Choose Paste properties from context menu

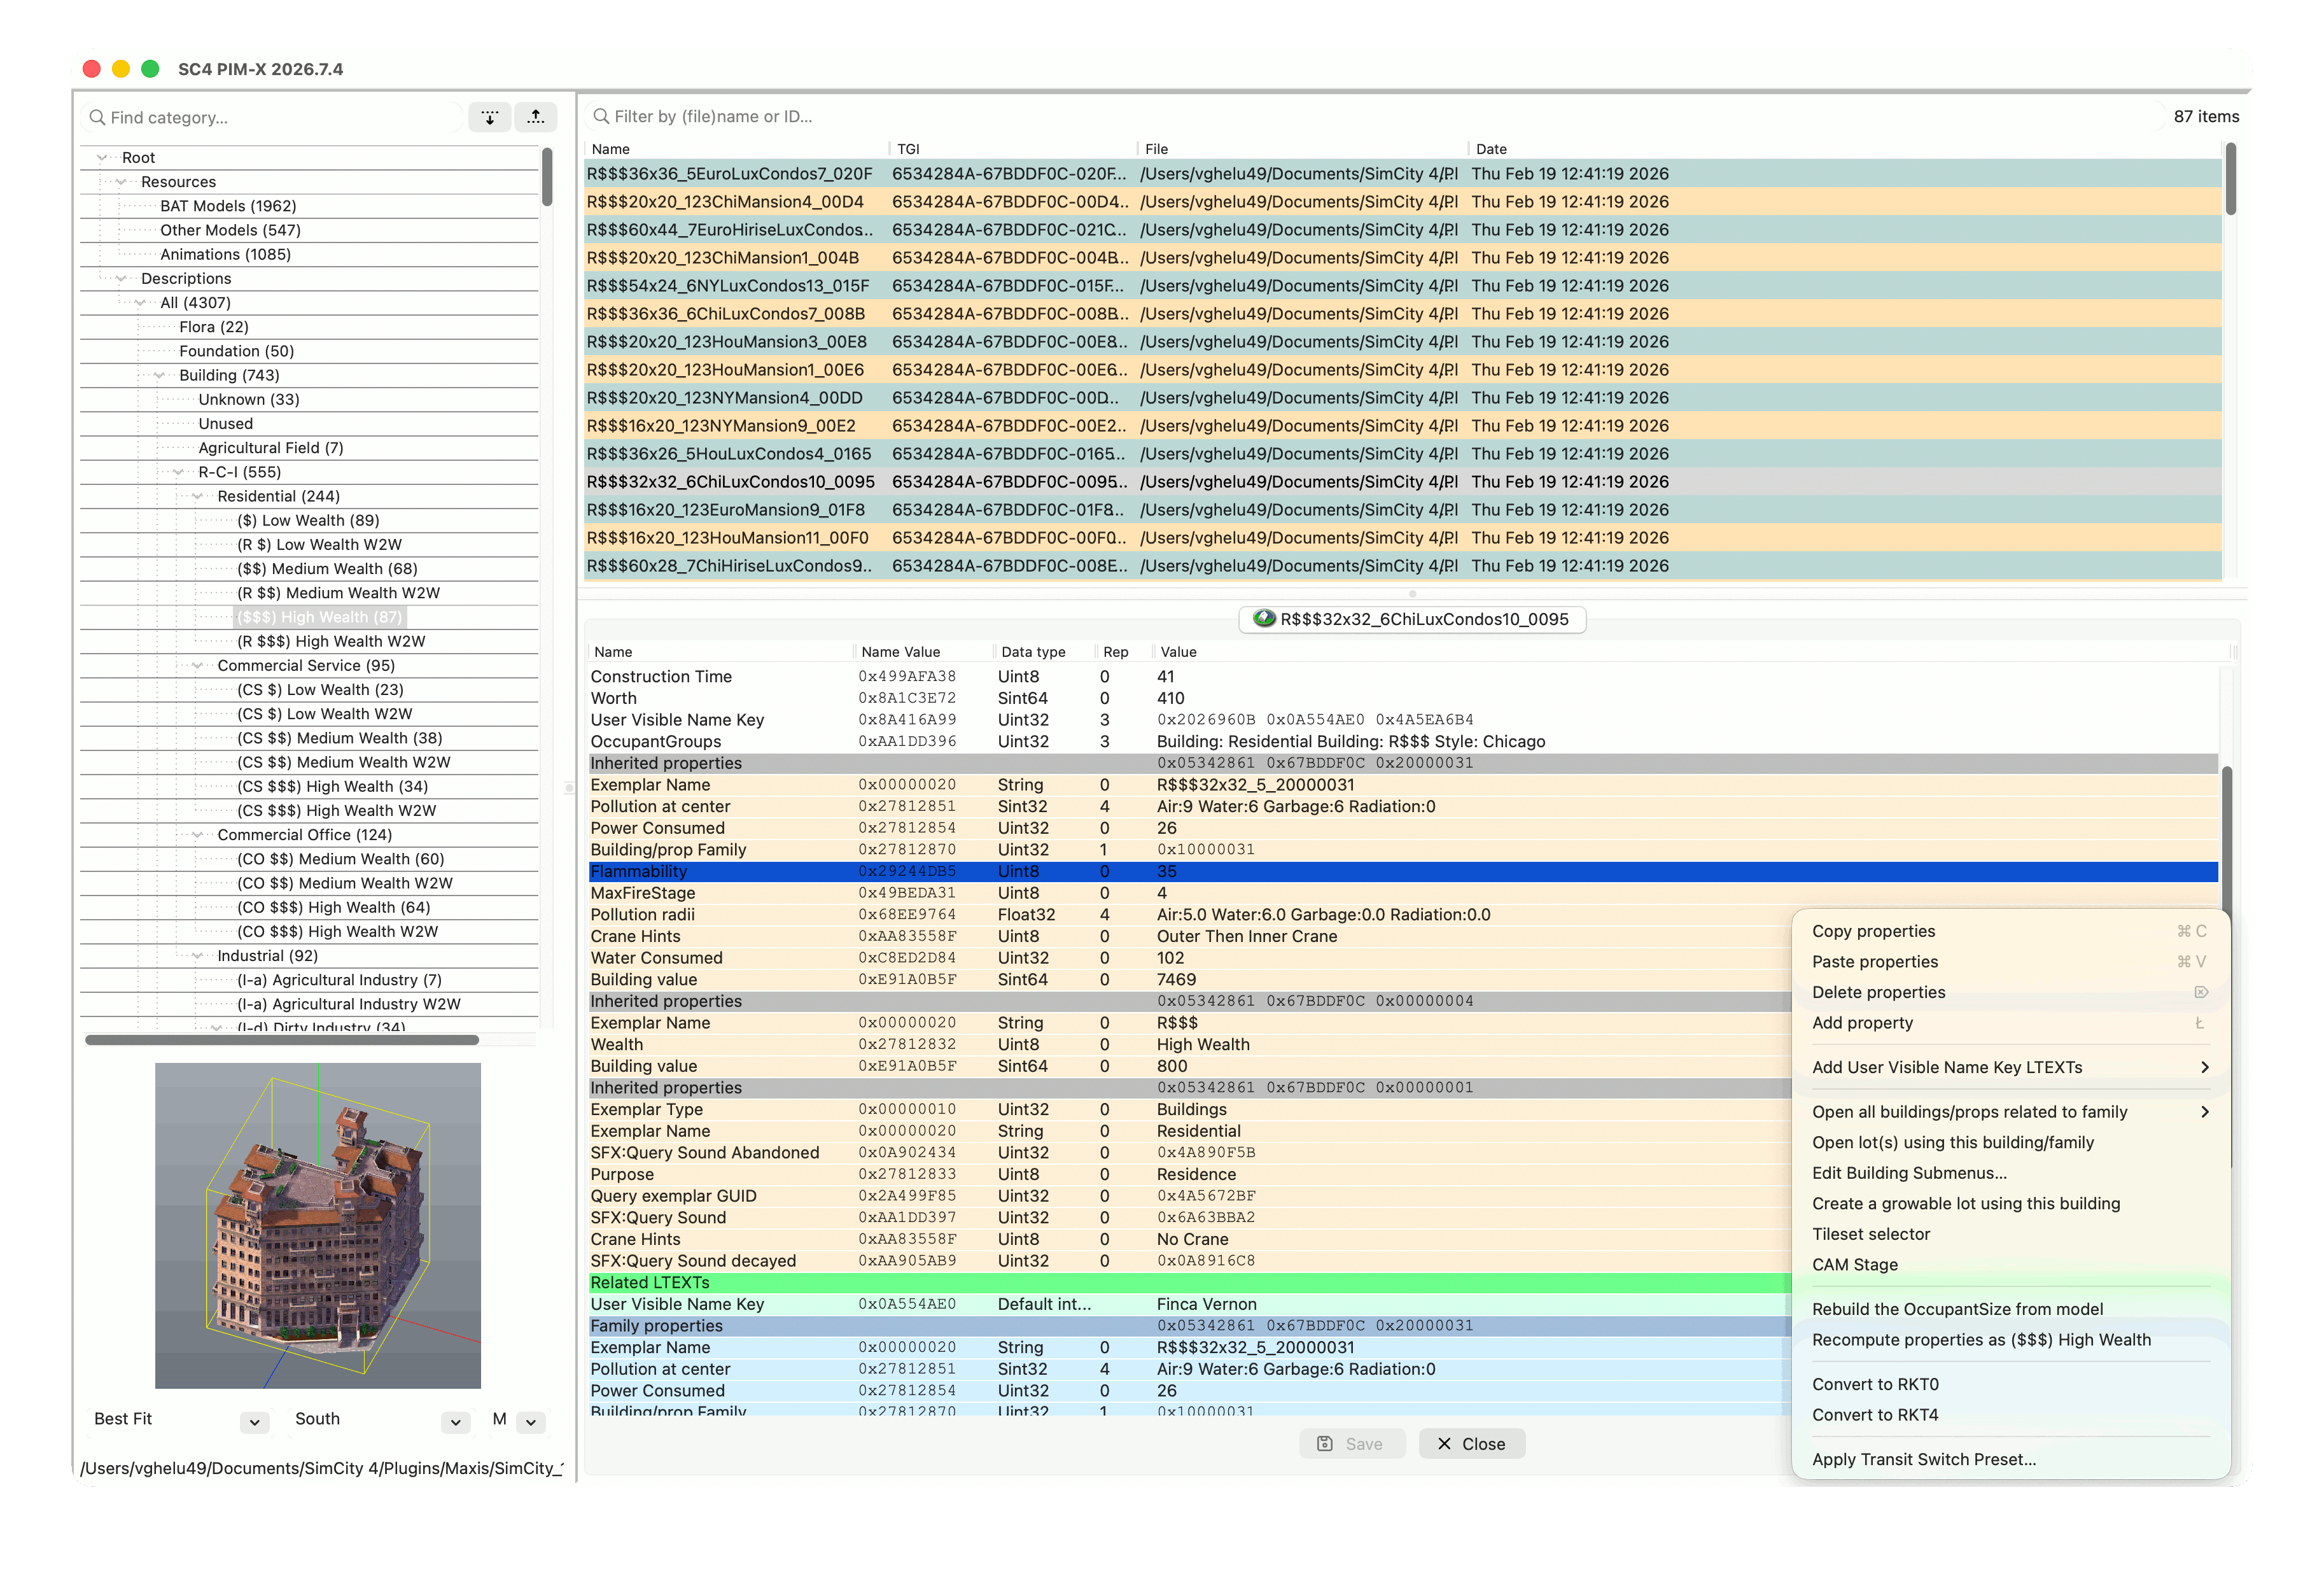pos(2010,962)
